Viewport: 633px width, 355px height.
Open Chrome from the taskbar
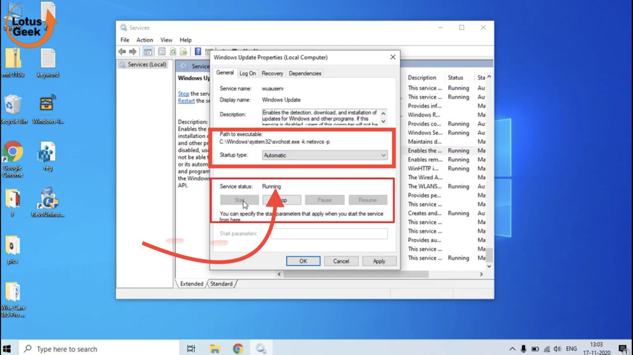[238, 349]
